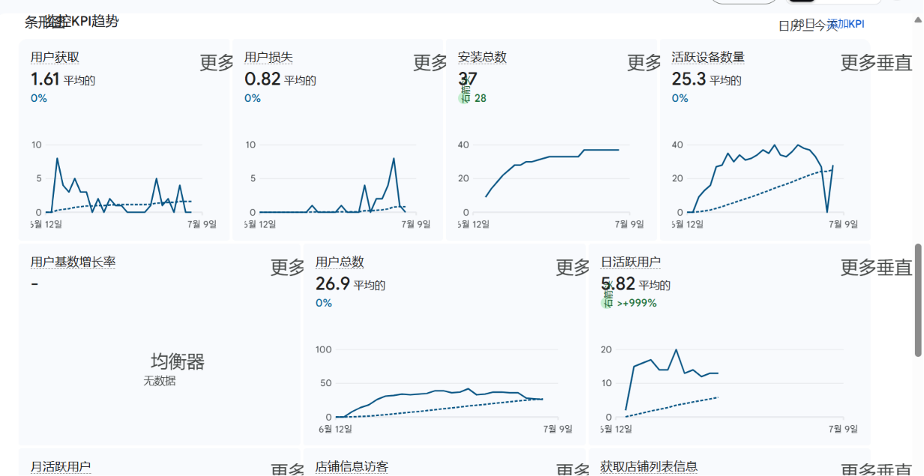This screenshot has width=924, height=476.
Task: Click the 店铺信息访客 card title
Action: pos(351,467)
